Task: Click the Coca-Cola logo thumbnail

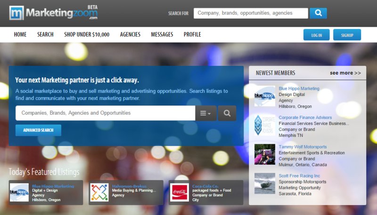Action: [x=180, y=192]
